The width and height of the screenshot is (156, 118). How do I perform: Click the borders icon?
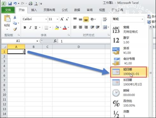point(46,28)
